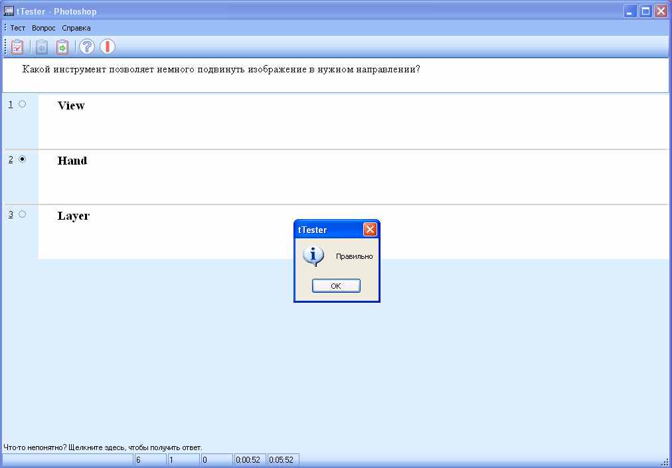Click the Layer answer text
This screenshot has height=468, width=672.
tap(74, 216)
